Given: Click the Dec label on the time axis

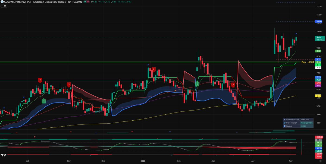Looking at the screenshot, I should click(103, 161).
